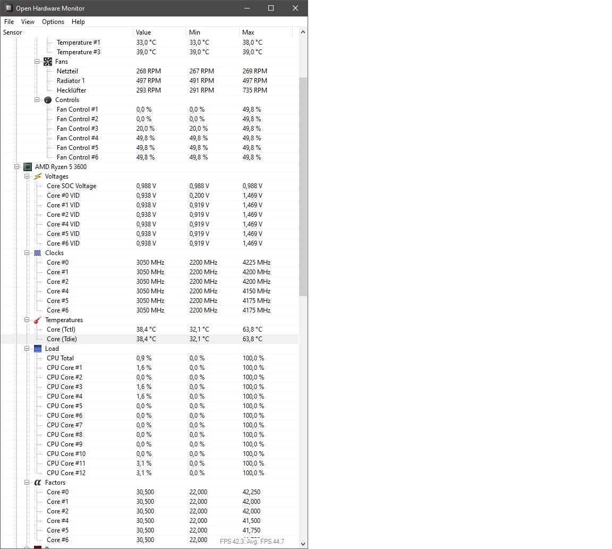Viewport: 612px width, 549px height.
Task: Select the Core (Tctl) temperature row
Action: [149, 330]
